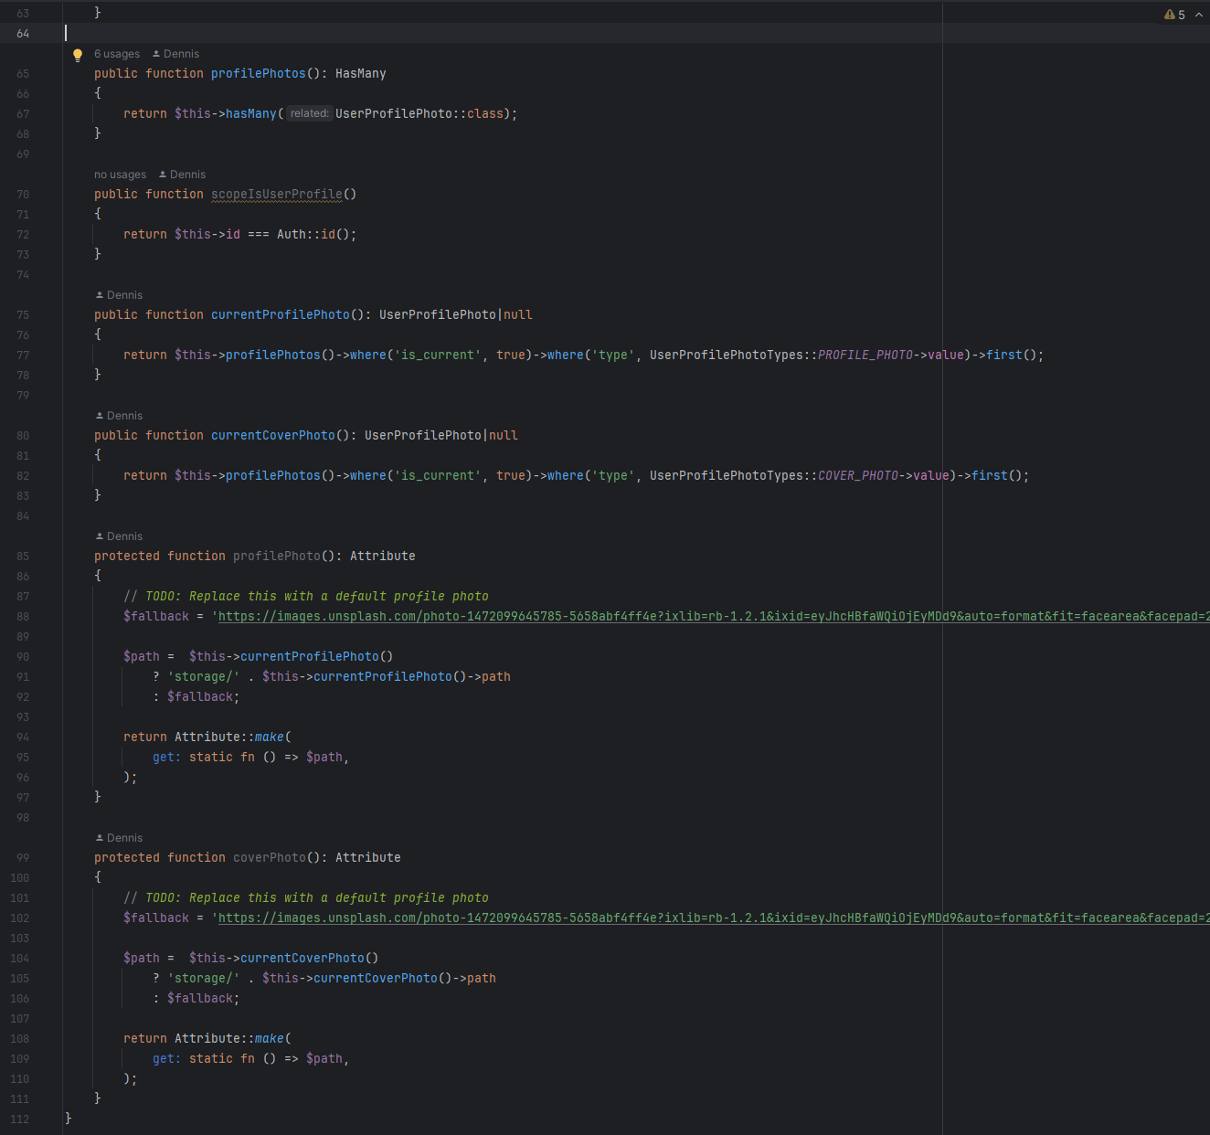The image size is (1210, 1135).
Task: Click the COVER_PHOTO enum constant
Action: [x=857, y=476]
